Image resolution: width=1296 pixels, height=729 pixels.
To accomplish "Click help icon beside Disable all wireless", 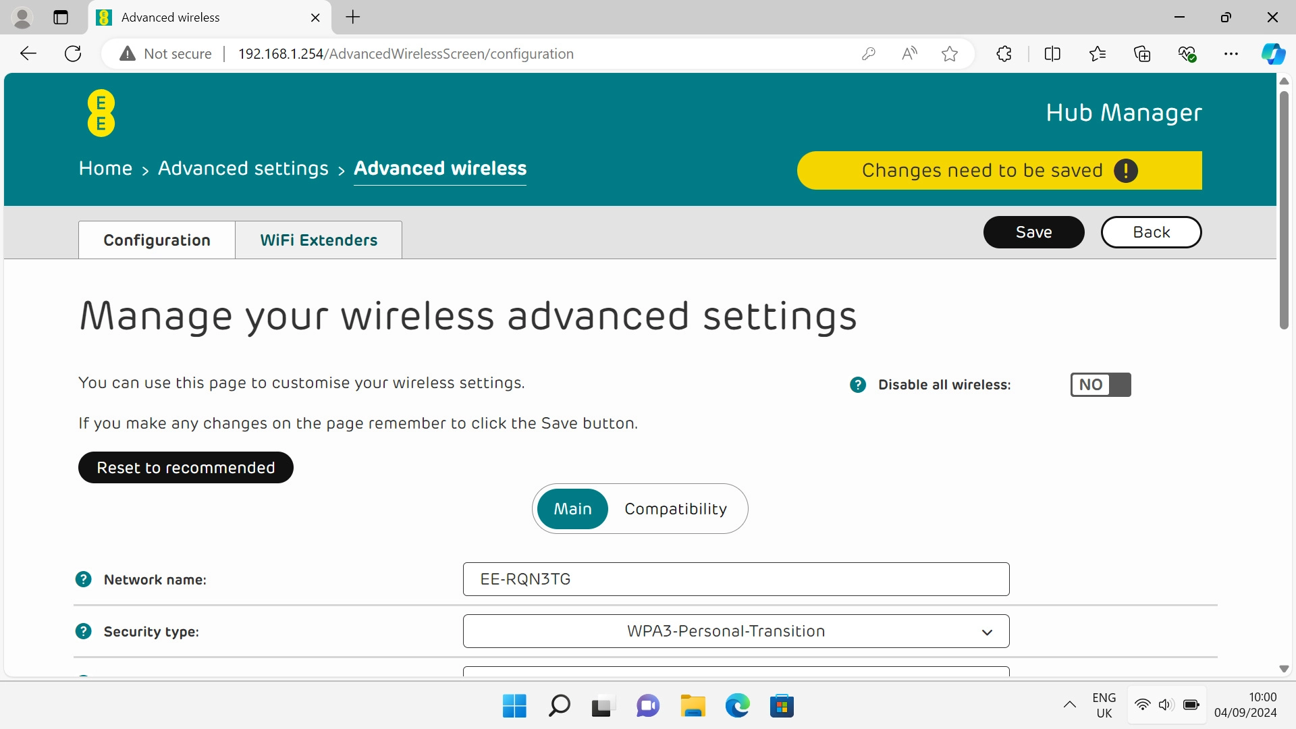I will [x=857, y=385].
